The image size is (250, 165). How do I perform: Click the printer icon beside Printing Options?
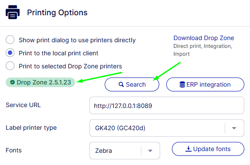tap(13, 12)
